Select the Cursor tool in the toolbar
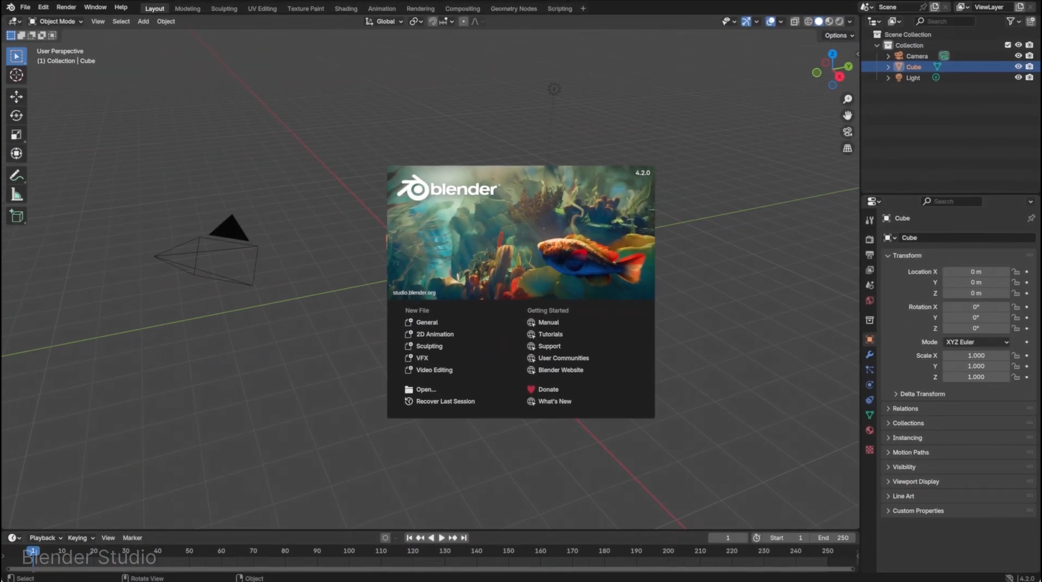Image resolution: width=1042 pixels, height=582 pixels. point(16,76)
